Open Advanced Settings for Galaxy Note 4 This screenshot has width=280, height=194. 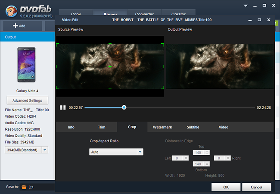(27, 100)
